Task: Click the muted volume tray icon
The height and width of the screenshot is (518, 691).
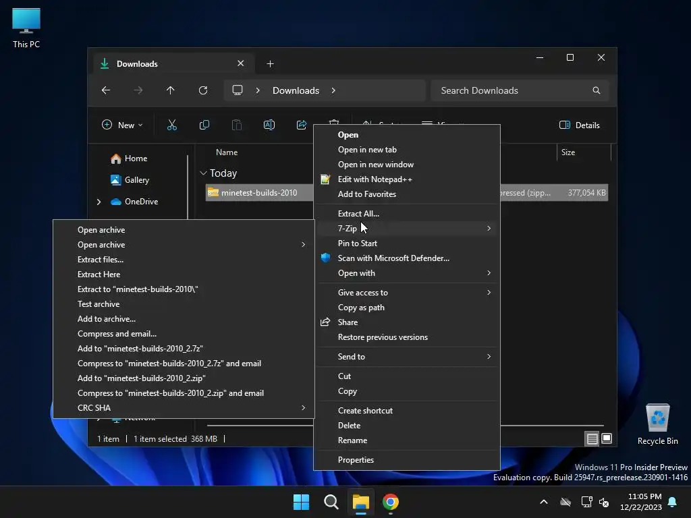Action: tap(604, 502)
